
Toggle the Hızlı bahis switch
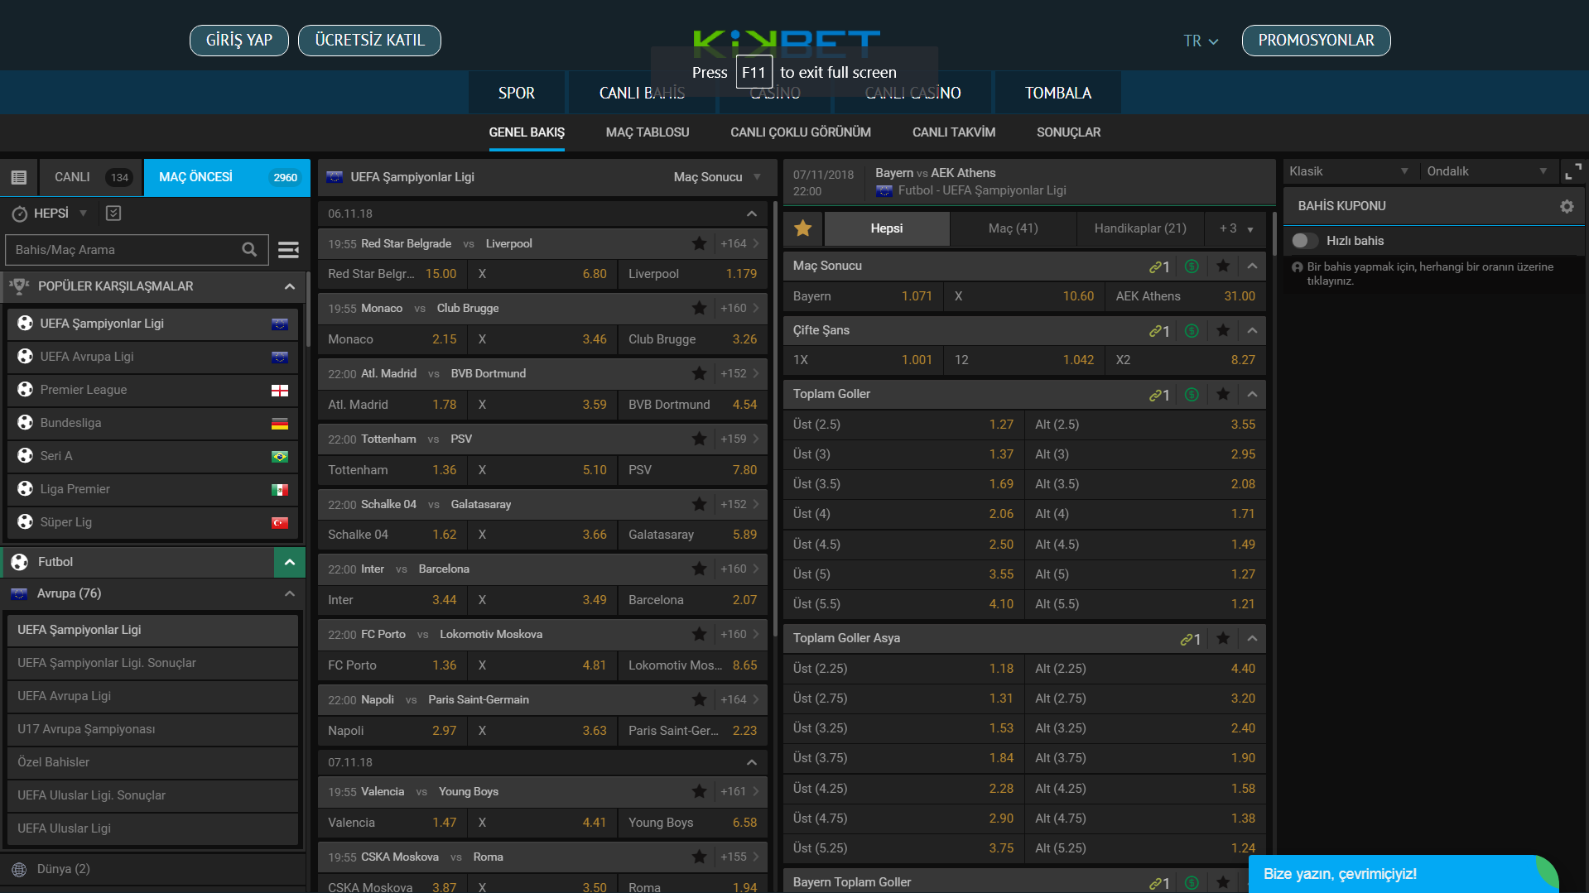1304,240
